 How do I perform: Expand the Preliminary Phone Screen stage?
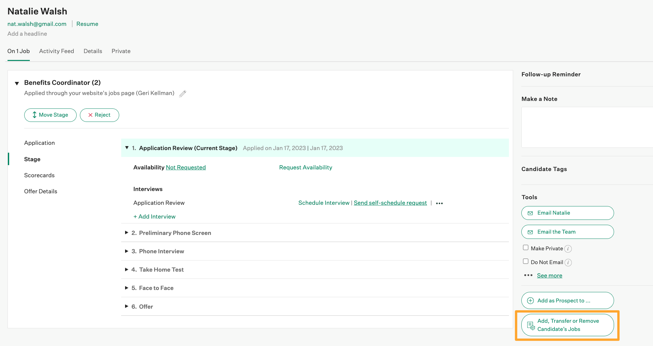coord(126,233)
